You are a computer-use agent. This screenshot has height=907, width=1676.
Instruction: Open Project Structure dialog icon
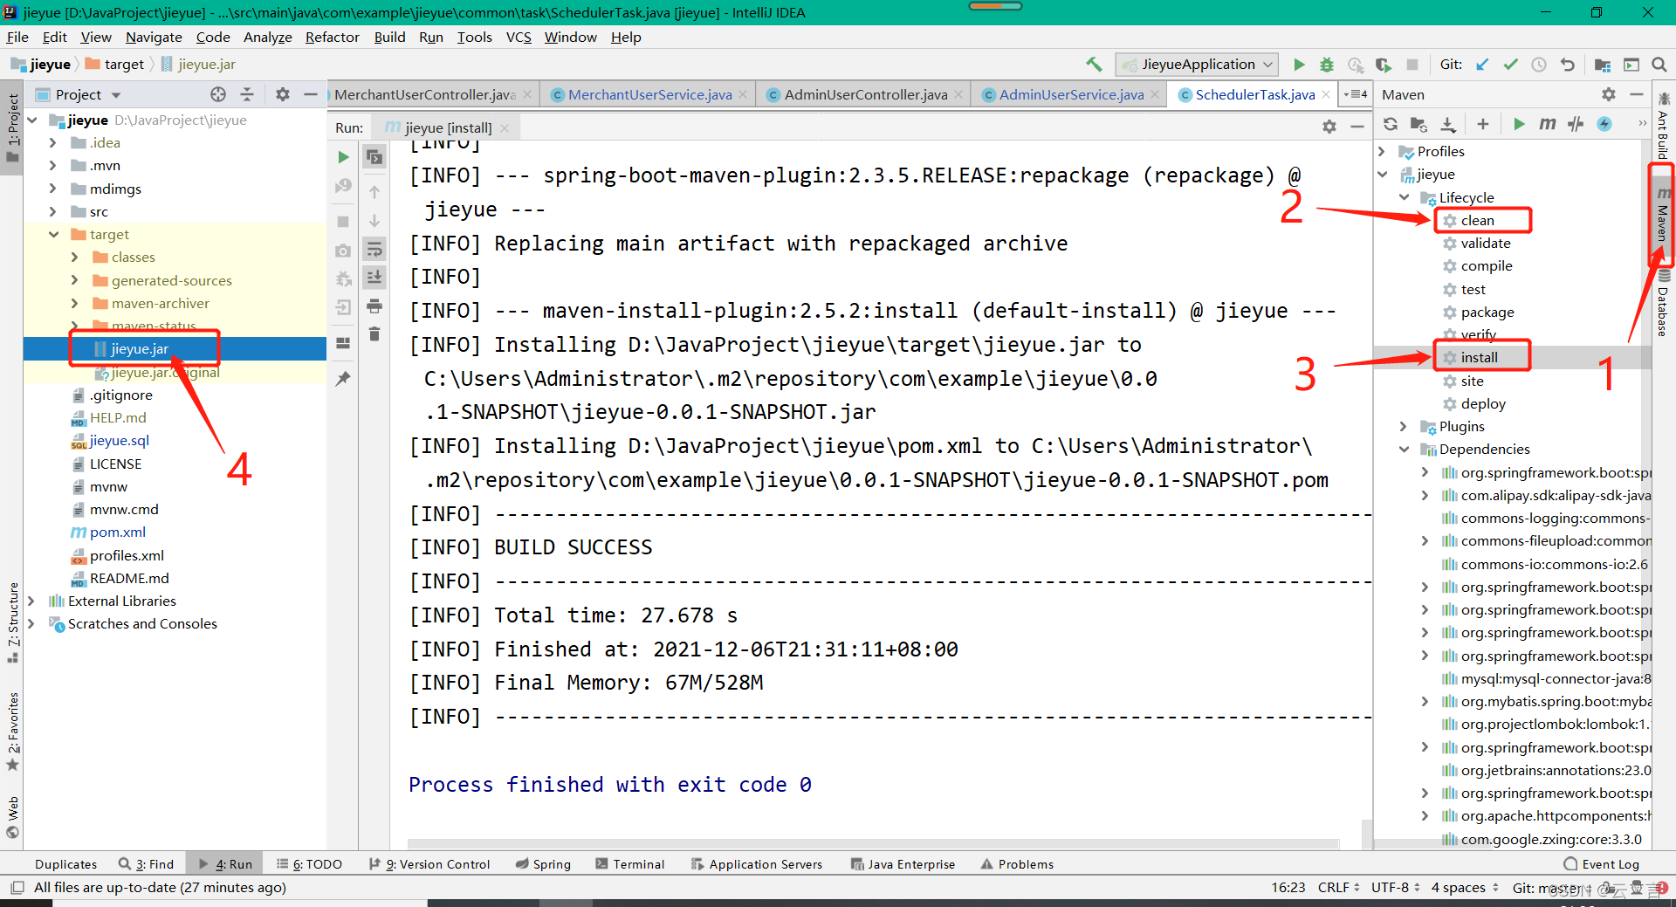pos(1603,65)
